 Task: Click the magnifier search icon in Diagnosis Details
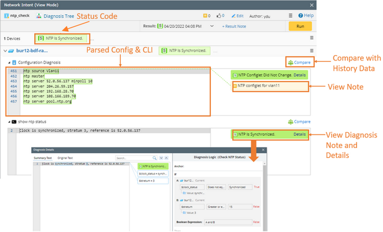(154, 158)
